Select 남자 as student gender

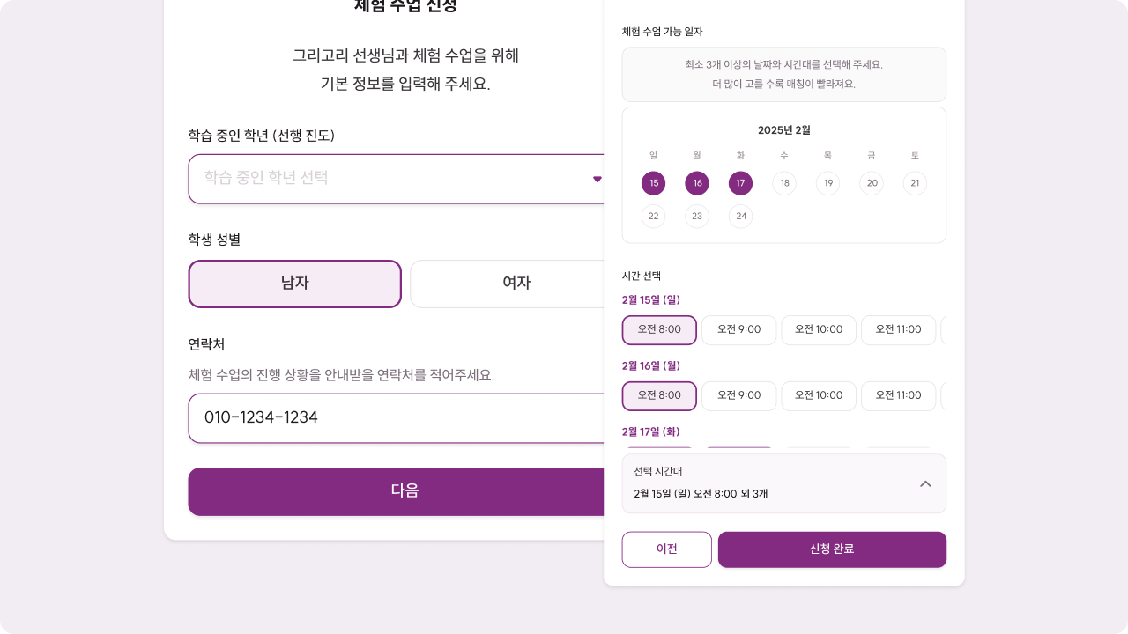tap(294, 284)
